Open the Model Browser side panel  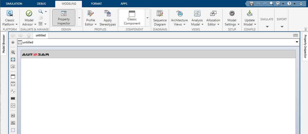pos(4,44)
